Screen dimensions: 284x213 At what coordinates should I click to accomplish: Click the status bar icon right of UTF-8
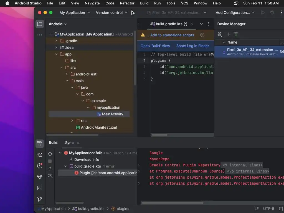281,209
